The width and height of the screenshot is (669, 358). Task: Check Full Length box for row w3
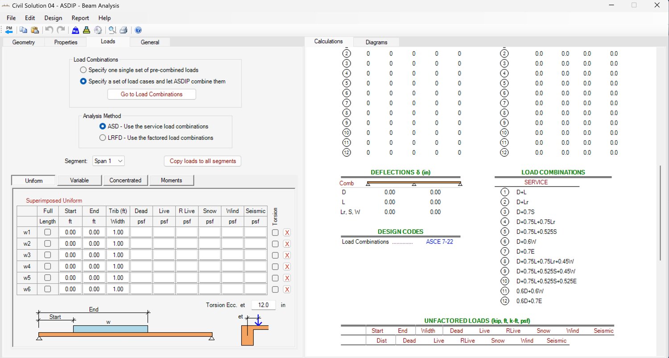48,255
